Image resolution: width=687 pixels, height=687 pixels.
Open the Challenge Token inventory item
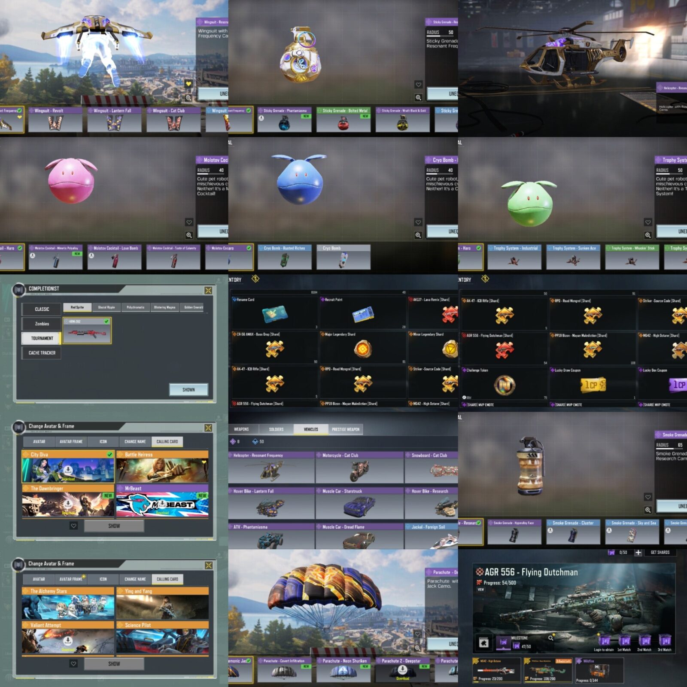(x=505, y=384)
